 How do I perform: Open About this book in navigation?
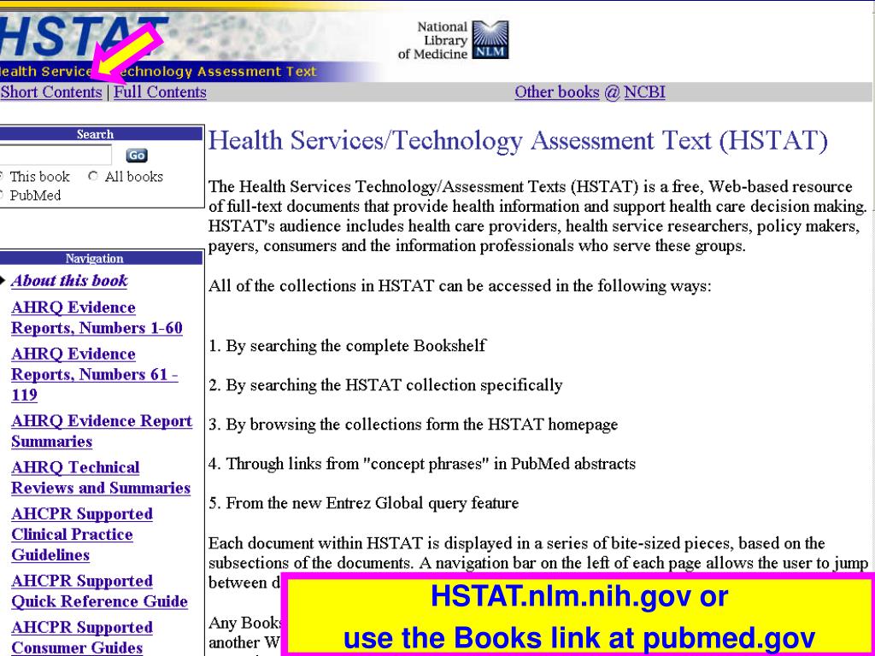(69, 280)
